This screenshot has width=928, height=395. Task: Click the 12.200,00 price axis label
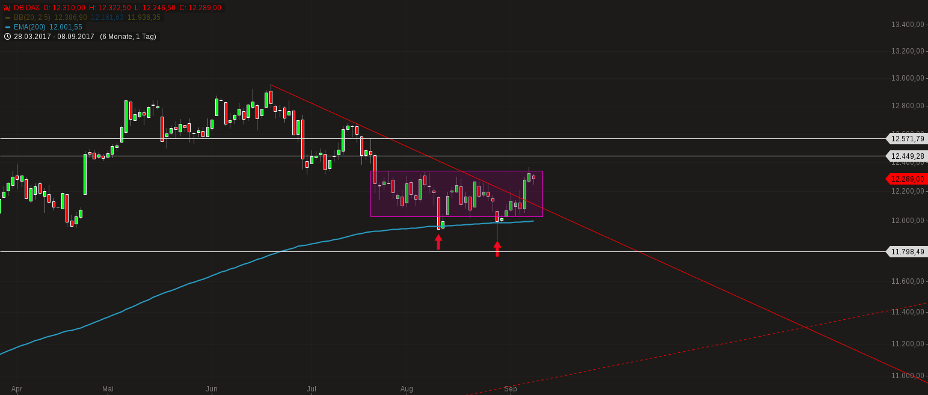[x=907, y=191]
